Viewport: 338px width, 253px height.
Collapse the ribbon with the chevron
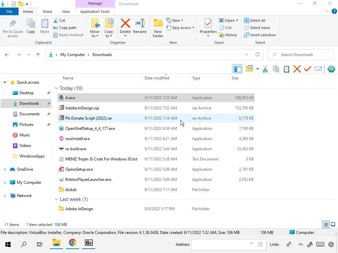click(x=327, y=12)
